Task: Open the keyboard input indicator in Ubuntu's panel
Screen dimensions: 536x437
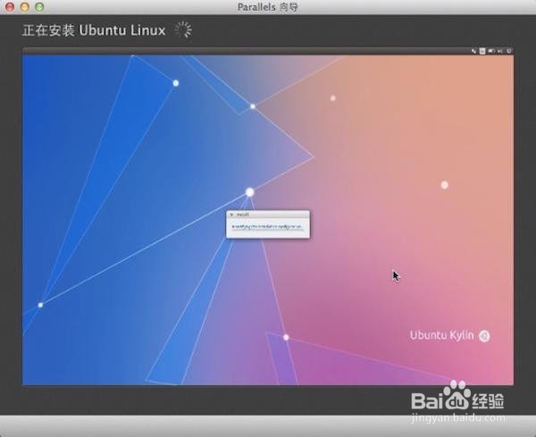Action: [x=482, y=51]
